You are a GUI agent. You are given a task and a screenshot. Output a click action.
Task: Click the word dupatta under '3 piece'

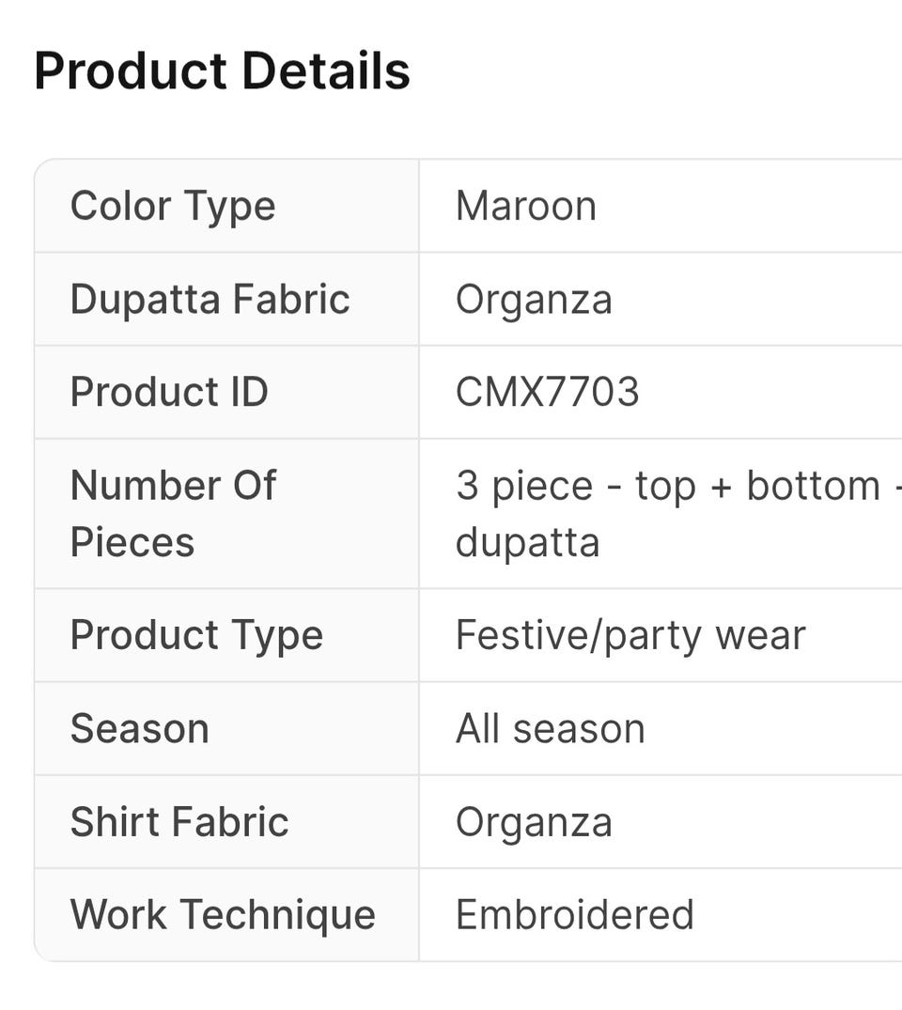point(527,542)
